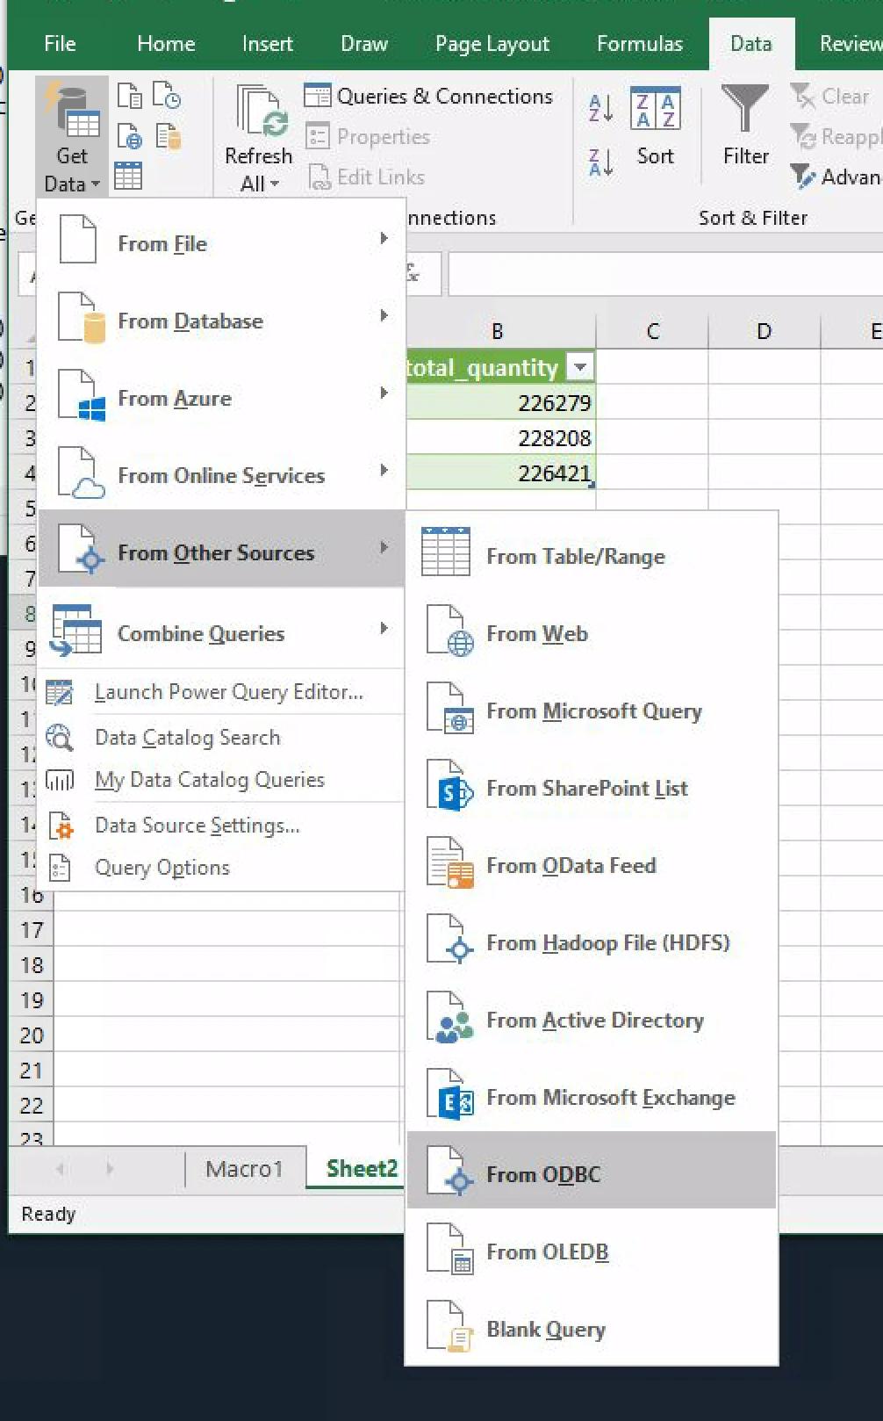
Task: Switch to the Insert tab
Action: point(267,43)
